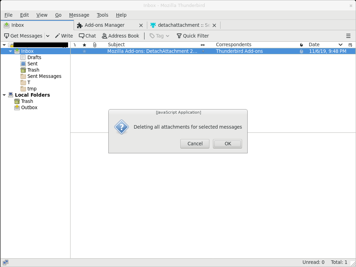Open the Address Book
Viewport: 356px width, 267px height.
(x=120, y=36)
